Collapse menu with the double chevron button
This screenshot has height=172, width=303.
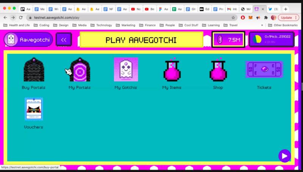tap(64, 40)
